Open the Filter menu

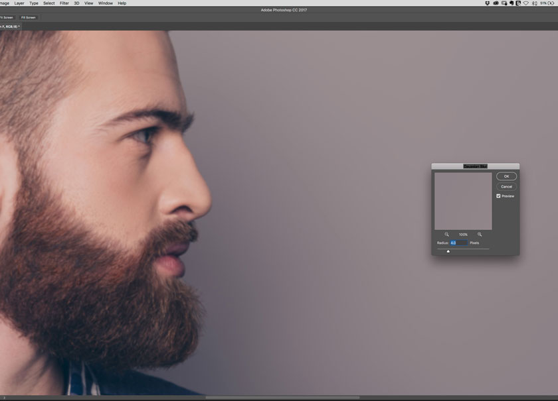coord(64,3)
